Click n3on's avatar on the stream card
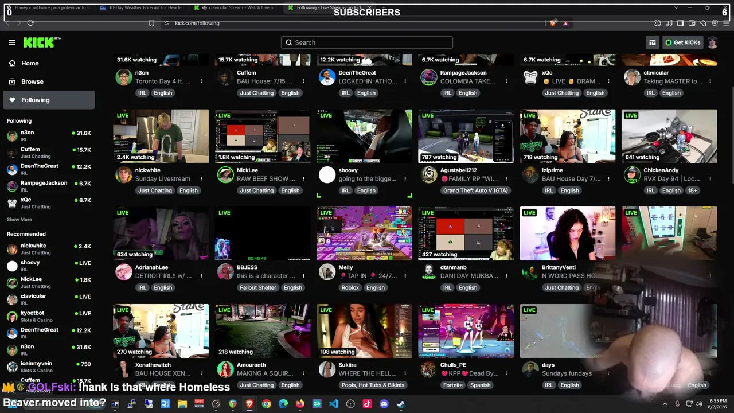734x413 pixels. coord(124,77)
